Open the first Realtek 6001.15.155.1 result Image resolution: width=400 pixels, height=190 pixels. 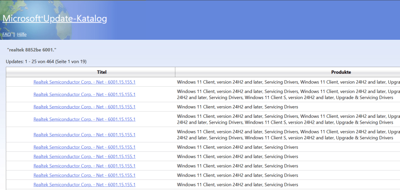pyautogui.click(x=85, y=82)
